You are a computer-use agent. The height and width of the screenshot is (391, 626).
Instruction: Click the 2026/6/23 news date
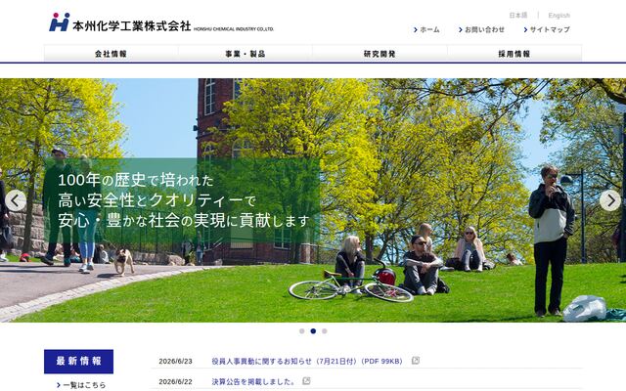[175, 361]
